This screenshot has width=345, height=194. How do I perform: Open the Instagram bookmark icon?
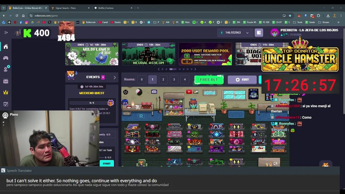coord(26,22)
